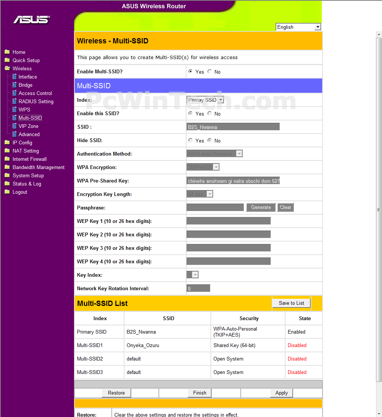Open the WPS page
Image resolution: width=382 pixels, height=417 pixels.
coord(24,110)
